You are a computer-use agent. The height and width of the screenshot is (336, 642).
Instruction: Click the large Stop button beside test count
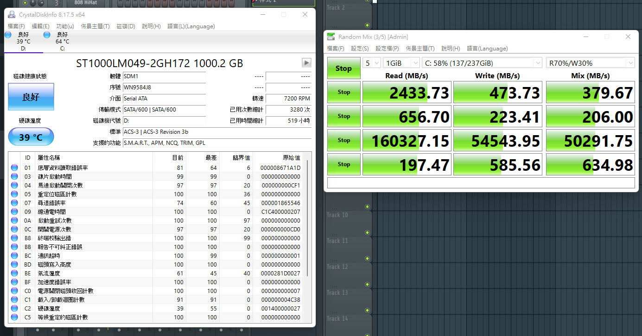click(x=343, y=68)
